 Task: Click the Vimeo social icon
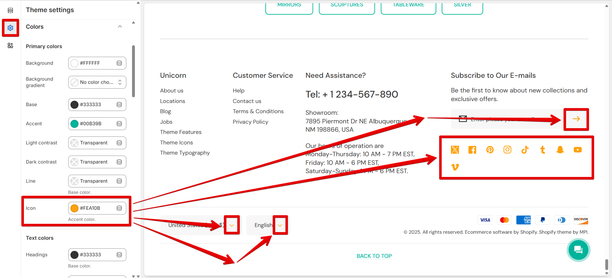click(455, 167)
